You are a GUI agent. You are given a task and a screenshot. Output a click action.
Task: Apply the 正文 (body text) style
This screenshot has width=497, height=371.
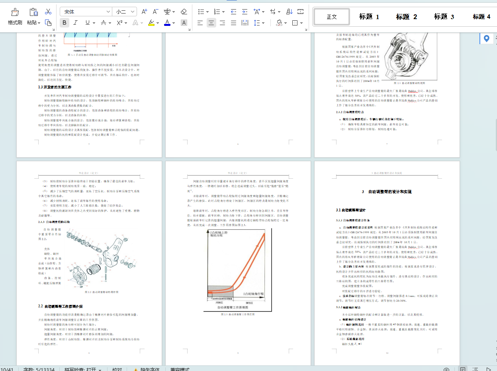coord(332,17)
